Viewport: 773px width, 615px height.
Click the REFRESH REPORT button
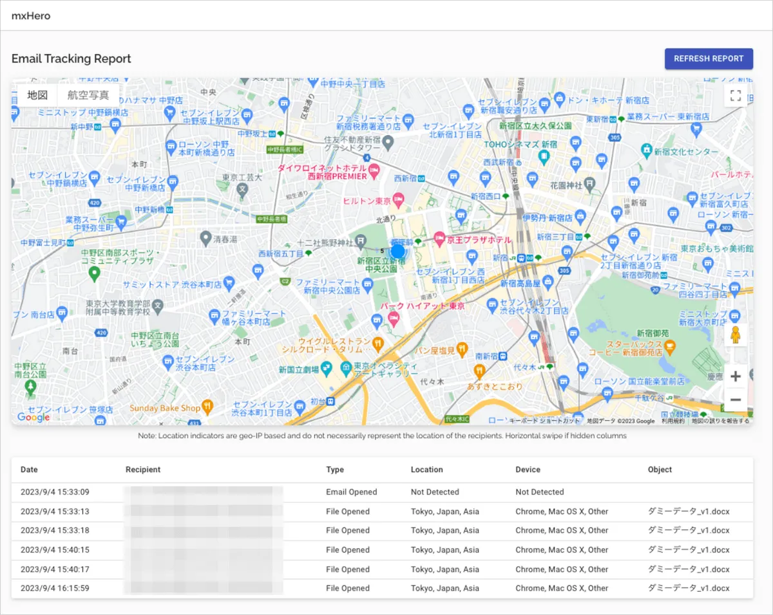709,59
